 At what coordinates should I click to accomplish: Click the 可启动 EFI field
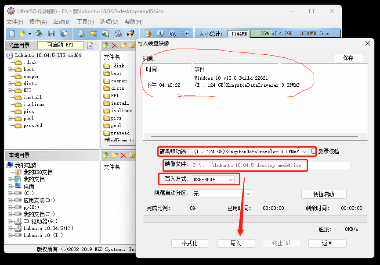(60, 45)
